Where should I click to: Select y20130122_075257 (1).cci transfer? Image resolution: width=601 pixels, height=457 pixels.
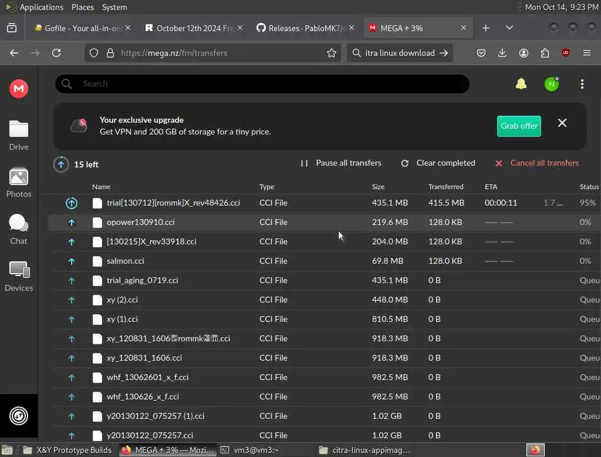pyautogui.click(x=324, y=416)
